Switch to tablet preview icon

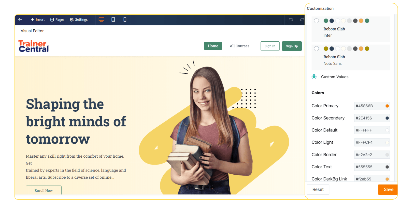[113, 20]
